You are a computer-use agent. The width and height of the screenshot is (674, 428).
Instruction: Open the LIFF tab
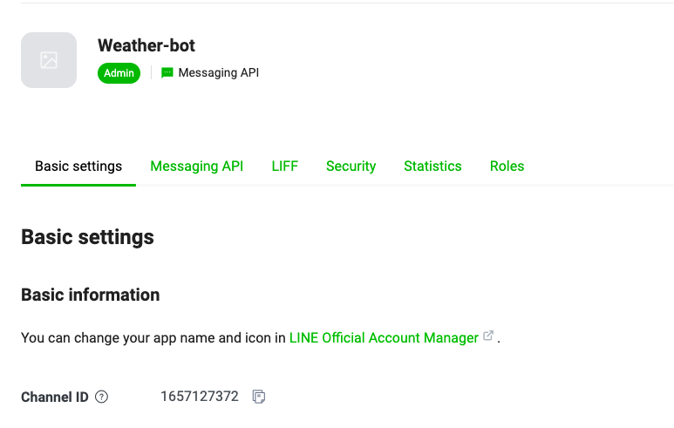(x=284, y=166)
